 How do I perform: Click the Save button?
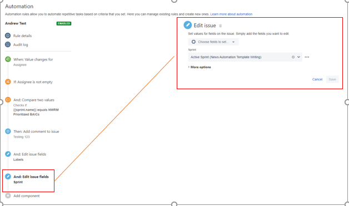[332, 79]
